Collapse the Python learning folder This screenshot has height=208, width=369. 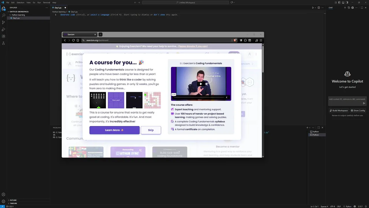tap(18, 15)
